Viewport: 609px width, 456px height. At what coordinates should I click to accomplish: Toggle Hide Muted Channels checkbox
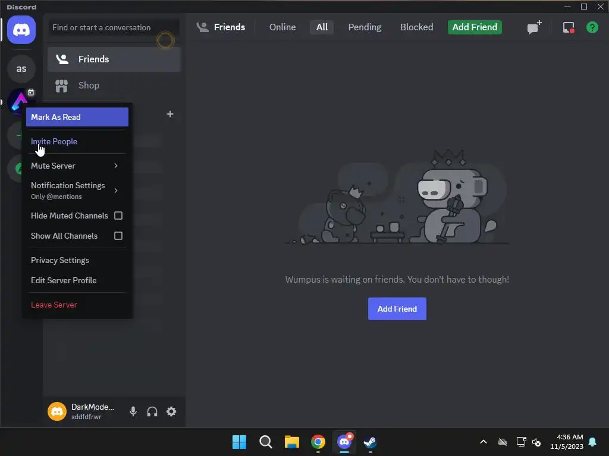click(118, 216)
